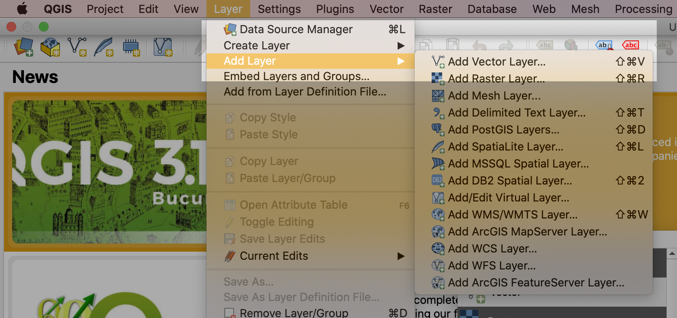The width and height of the screenshot is (677, 318).
Task: Select Add Mesh Layer... entry
Action: coord(534,96)
